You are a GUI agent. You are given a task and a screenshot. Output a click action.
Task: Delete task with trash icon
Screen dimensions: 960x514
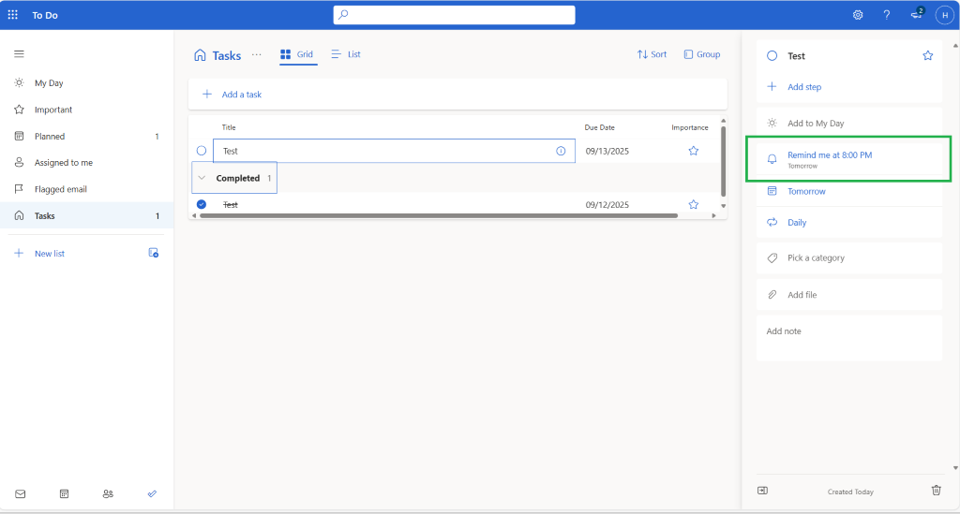coord(937,491)
